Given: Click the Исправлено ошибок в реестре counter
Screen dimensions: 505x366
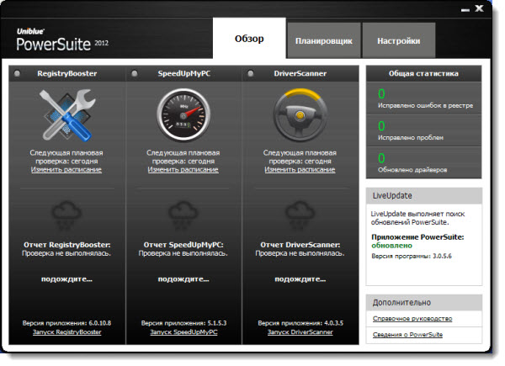Looking at the screenshot, I should tap(424, 99).
